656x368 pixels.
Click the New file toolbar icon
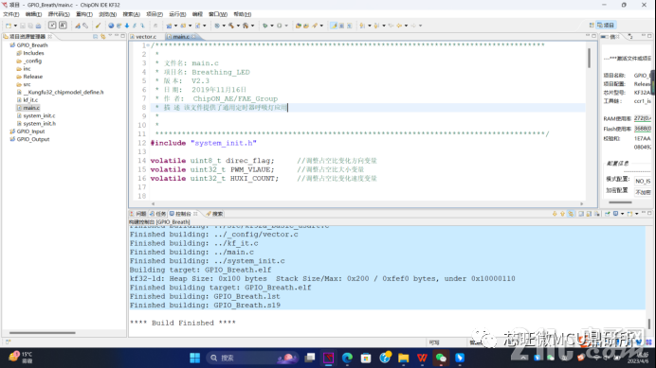[9, 26]
